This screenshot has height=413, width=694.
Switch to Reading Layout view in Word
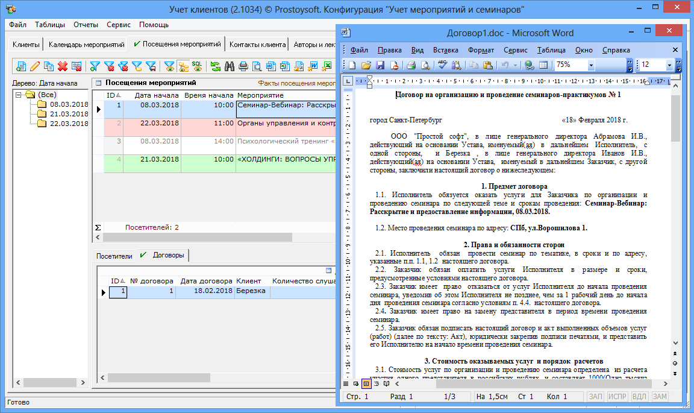(386, 383)
